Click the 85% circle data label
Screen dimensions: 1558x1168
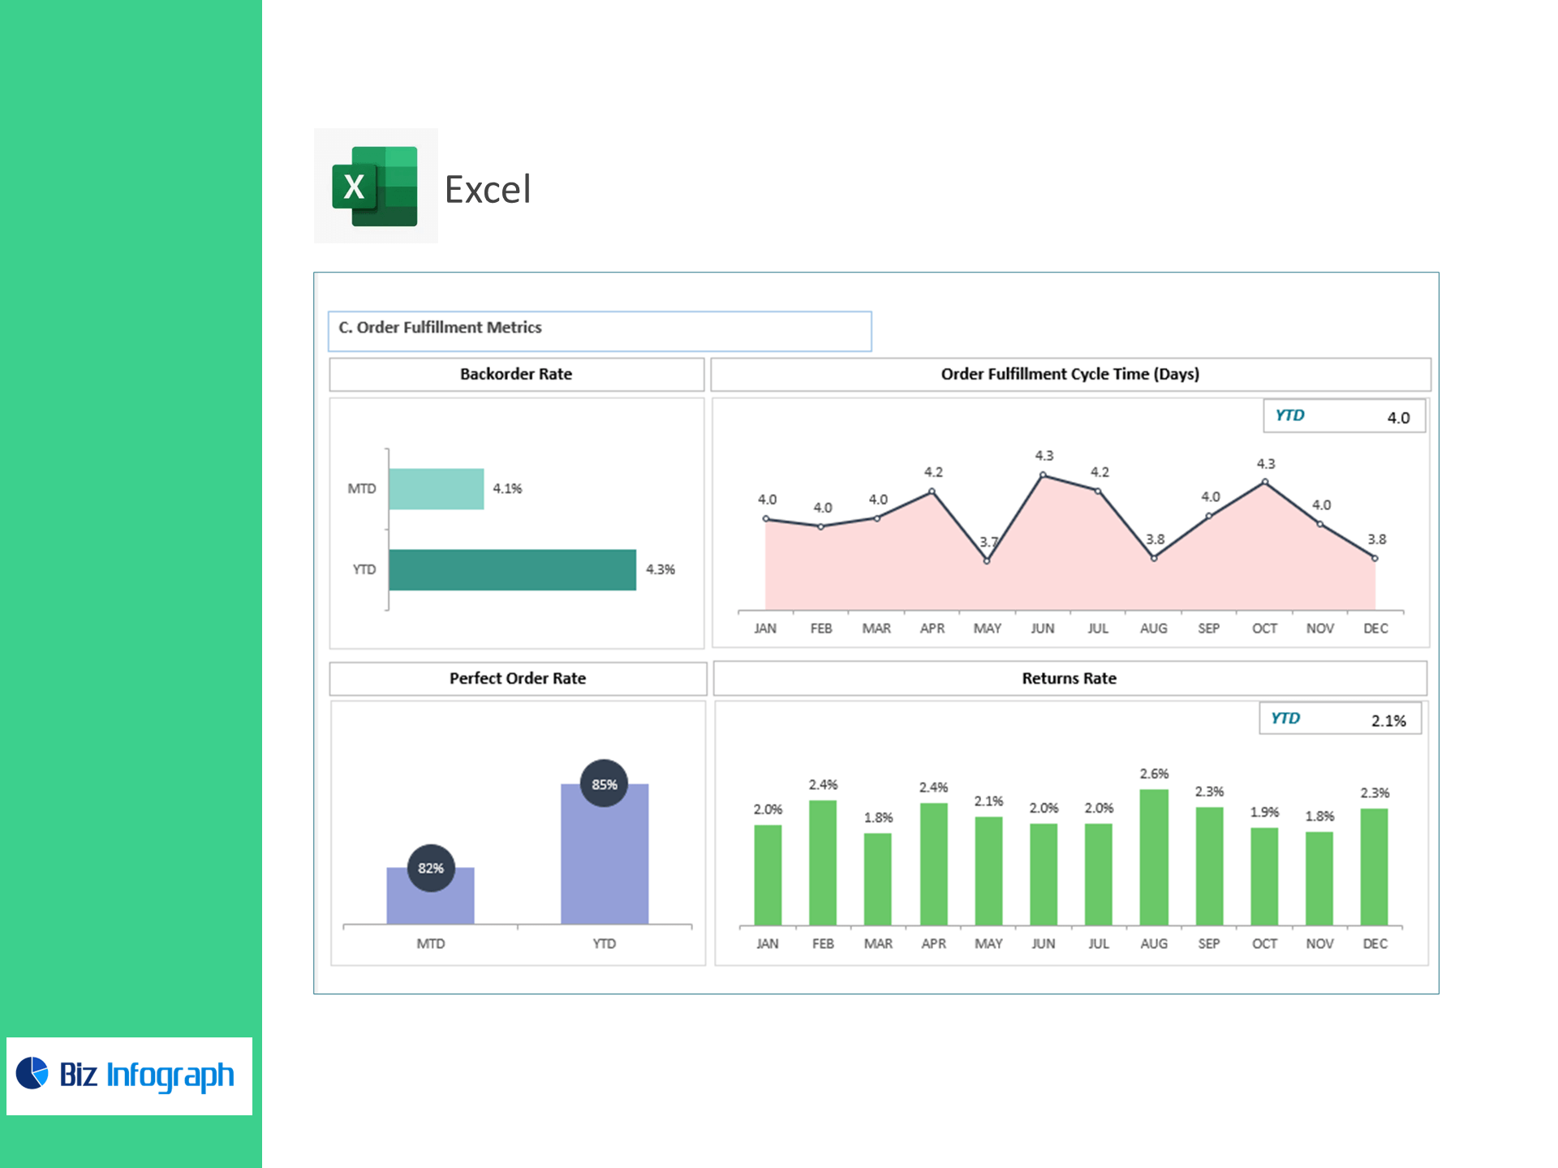[604, 784]
